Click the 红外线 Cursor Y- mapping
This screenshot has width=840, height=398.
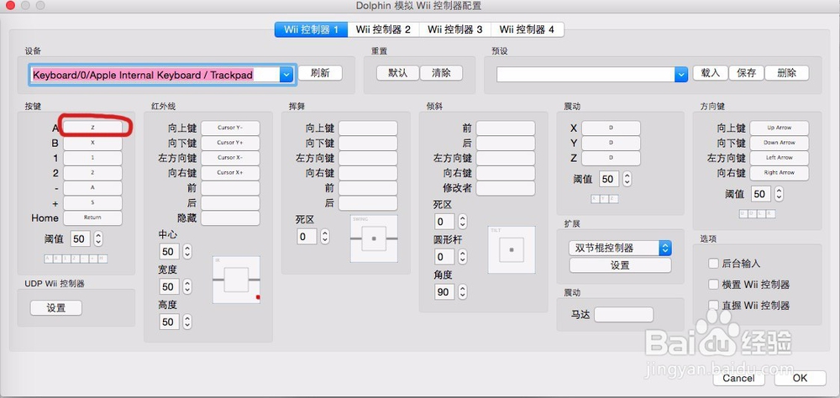230,128
